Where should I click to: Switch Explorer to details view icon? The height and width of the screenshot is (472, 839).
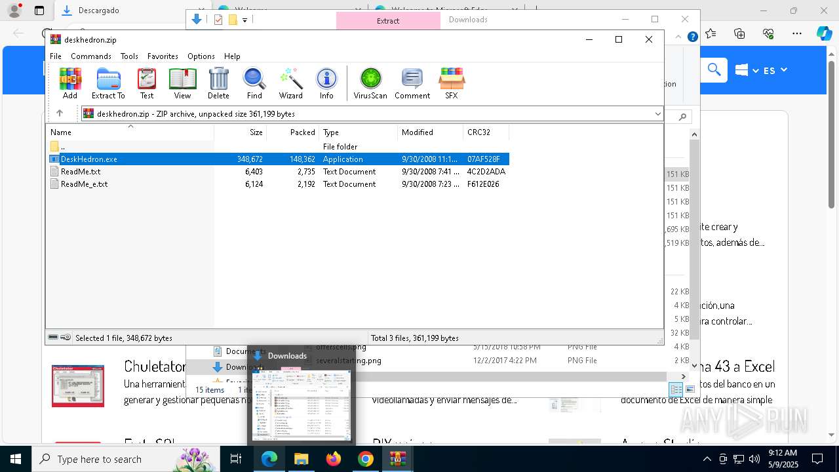[676, 389]
